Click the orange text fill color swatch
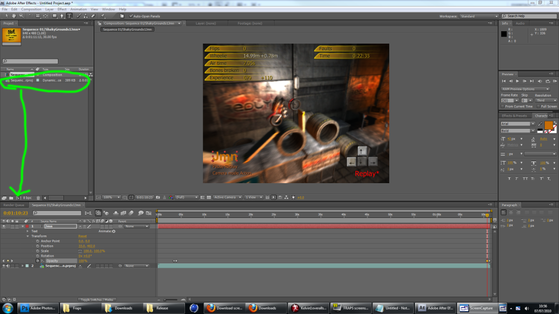Screen dimensions: 559x314 (x=548, y=125)
